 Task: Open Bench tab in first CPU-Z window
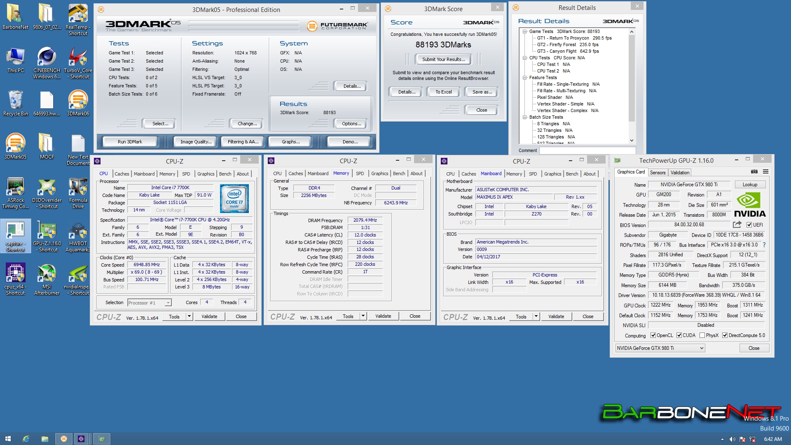pos(225,174)
